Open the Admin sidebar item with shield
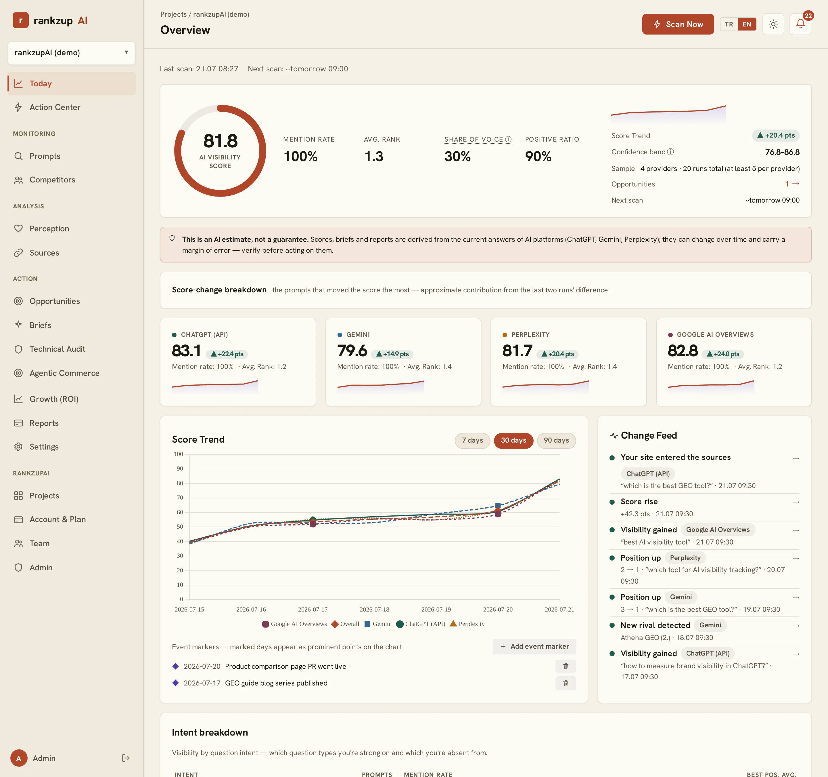The width and height of the screenshot is (828, 777). (x=72, y=567)
